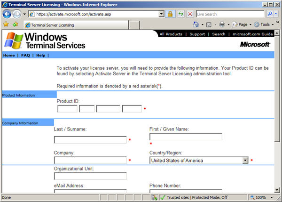Open the Help navigation link
The height and width of the screenshot is (202, 282).
coord(40,55)
